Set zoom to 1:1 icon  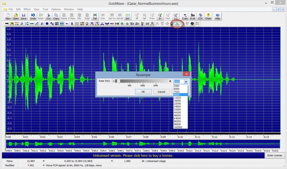[x=175, y=16]
